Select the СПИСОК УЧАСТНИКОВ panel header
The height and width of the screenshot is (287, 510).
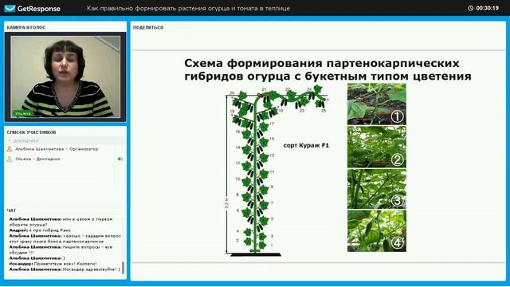(32, 132)
